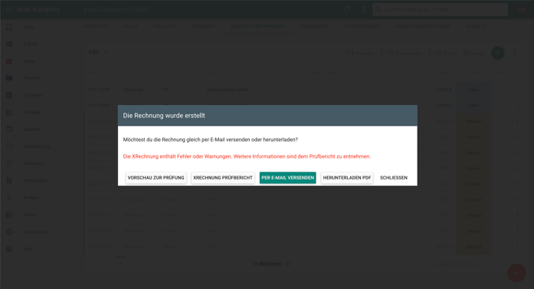Click the 'Rechnung' cell in row 55
The height and width of the screenshot is (289, 534).
pyautogui.click(x=133, y=89)
